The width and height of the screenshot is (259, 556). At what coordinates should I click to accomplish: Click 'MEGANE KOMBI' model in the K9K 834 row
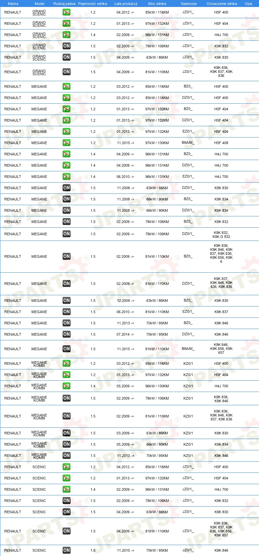pyautogui.click(x=39, y=445)
